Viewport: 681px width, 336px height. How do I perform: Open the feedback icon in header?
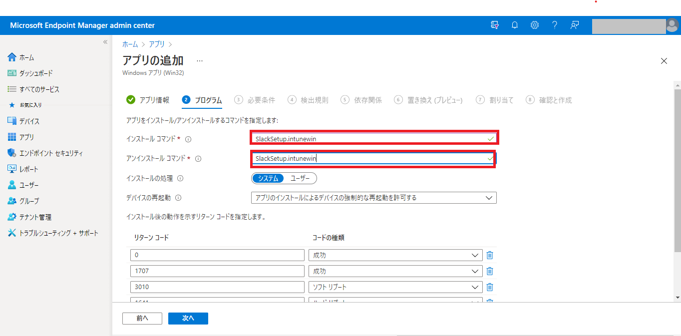pyautogui.click(x=575, y=25)
